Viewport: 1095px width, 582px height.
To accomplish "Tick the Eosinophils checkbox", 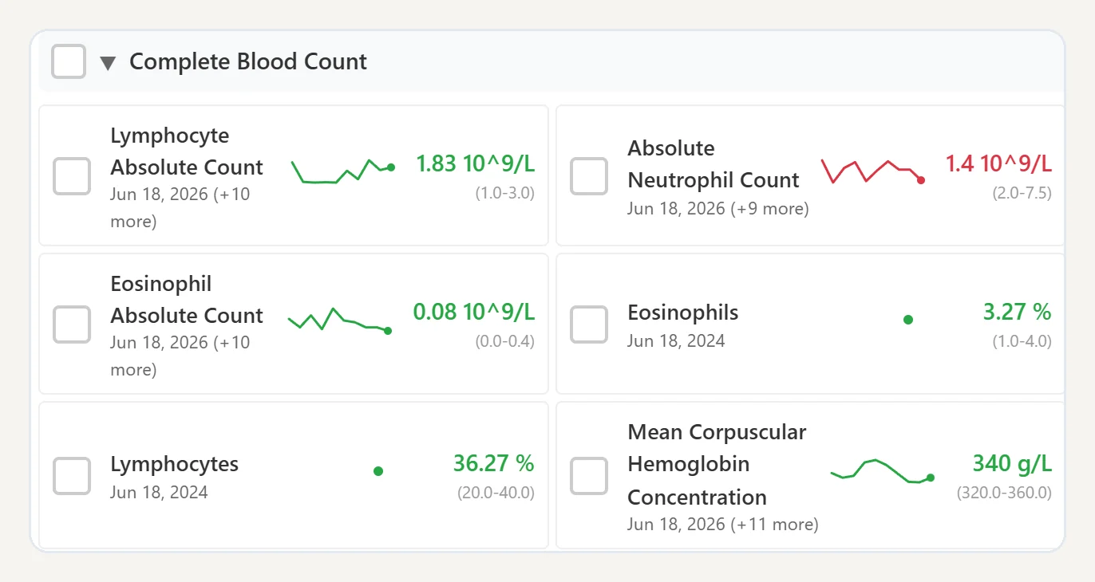I will pyautogui.click(x=589, y=324).
